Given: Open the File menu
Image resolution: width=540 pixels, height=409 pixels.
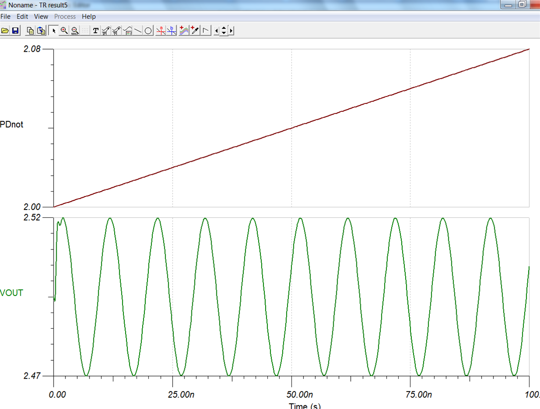Looking at the screenshot, I should coord(5,17).
